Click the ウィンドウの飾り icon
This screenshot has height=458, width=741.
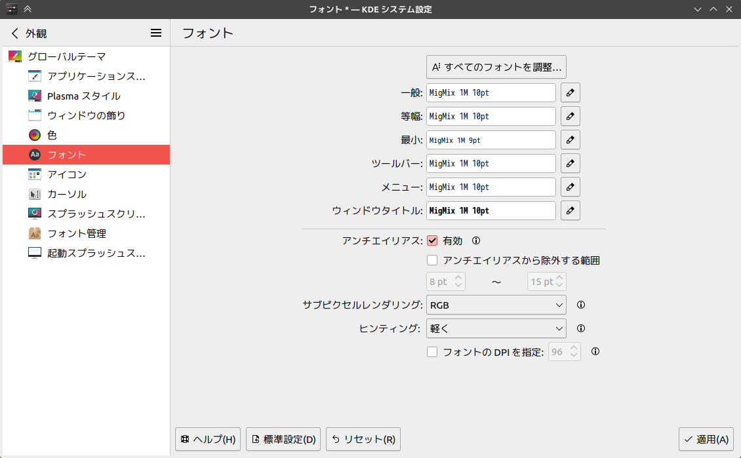pos(35,115)
